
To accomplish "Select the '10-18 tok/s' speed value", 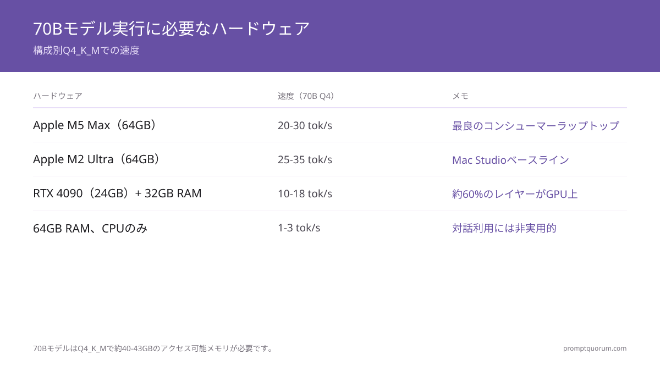I will (x=305, y=194).
